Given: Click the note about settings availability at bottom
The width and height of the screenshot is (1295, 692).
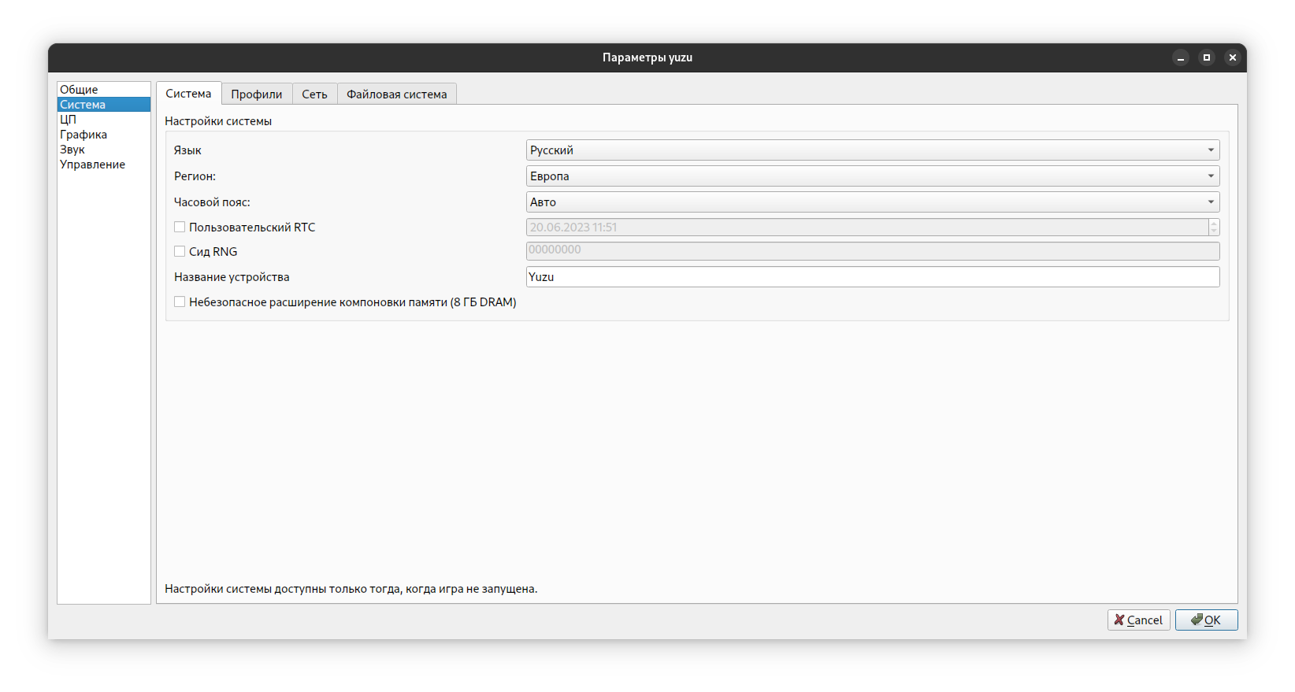Looking at the screenshot, I should tap(351, 589).
